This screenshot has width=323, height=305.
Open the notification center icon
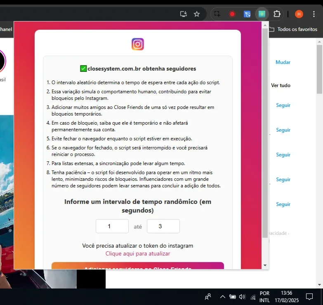tap(309, 297)
